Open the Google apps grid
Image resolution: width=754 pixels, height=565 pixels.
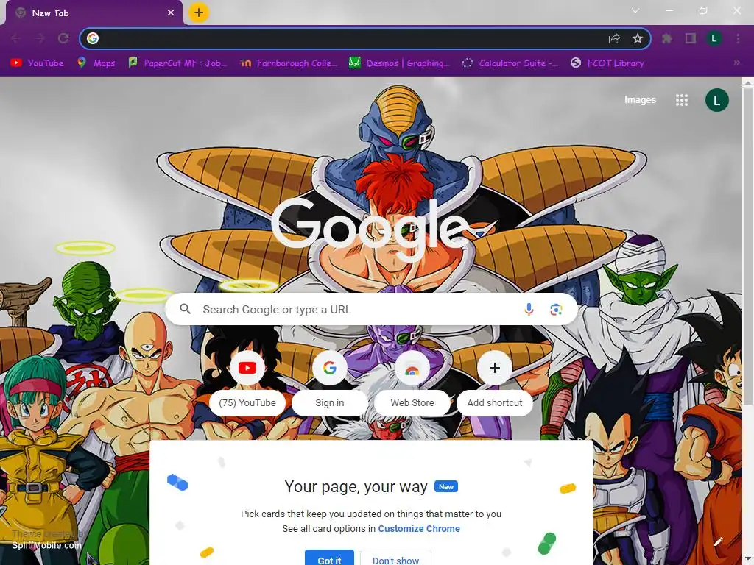(x=681, y=100)
